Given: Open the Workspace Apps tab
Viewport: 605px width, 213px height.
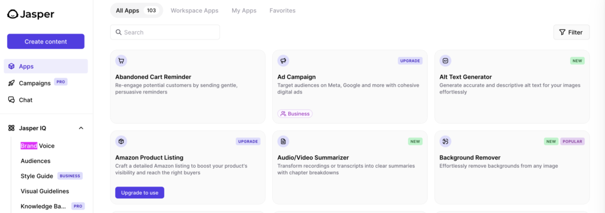Looking at the screenshot, I should pyautogui.click(x=194, y=11).
